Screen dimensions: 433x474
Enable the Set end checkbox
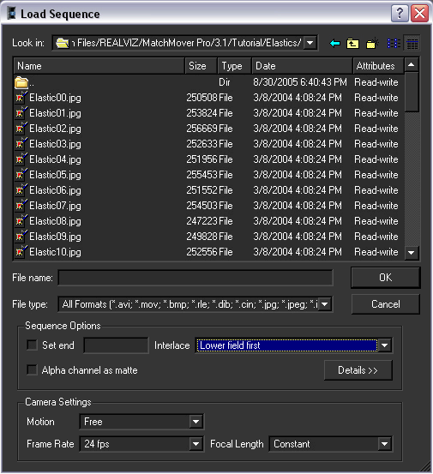[x=32, y=345]
